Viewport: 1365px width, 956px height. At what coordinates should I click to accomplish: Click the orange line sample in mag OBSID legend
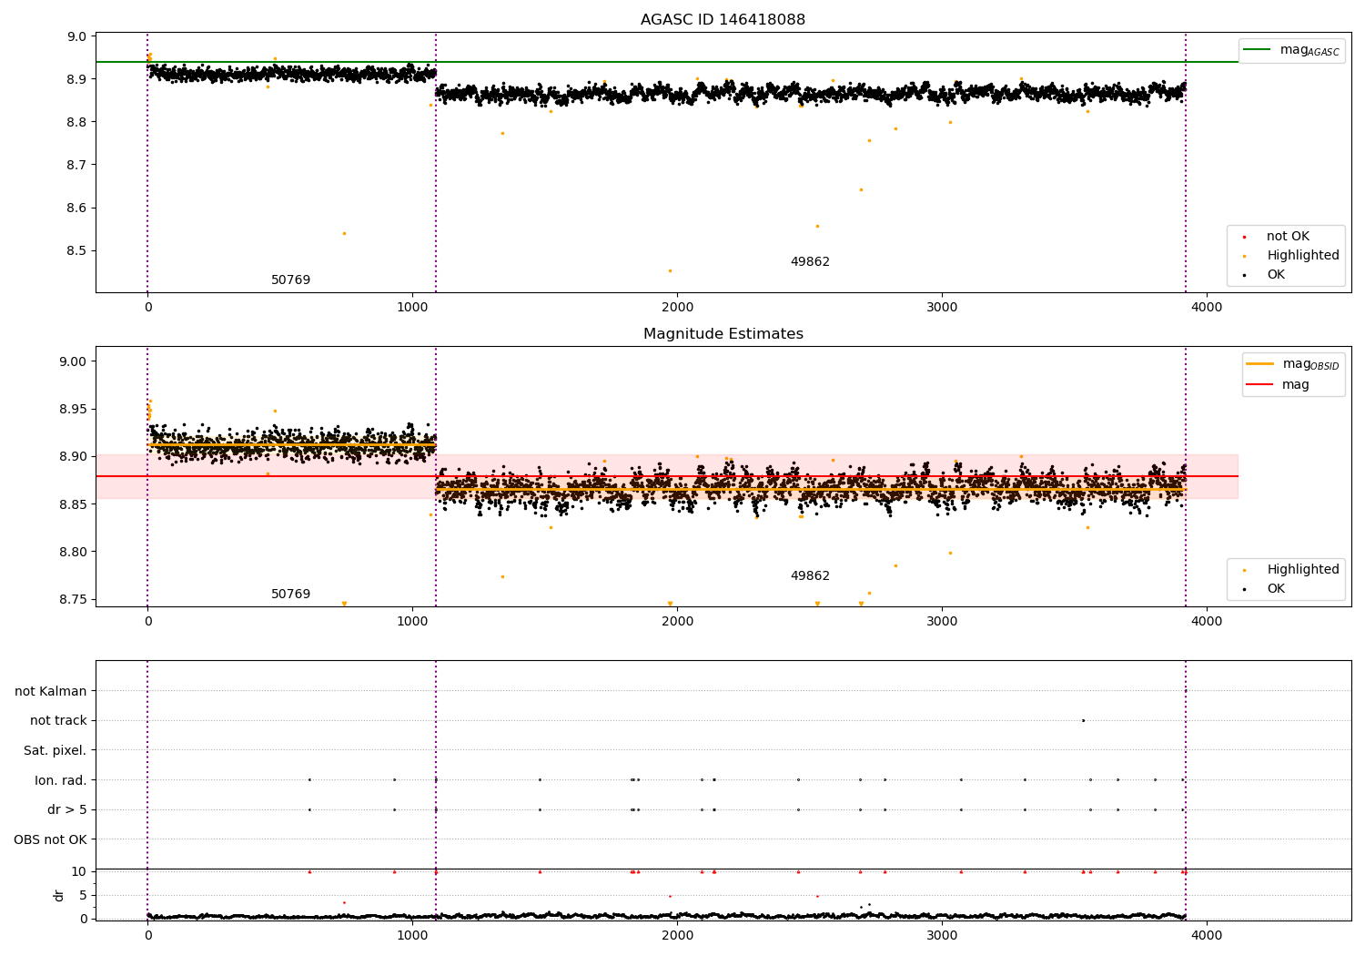click(x=1259, y=364)
